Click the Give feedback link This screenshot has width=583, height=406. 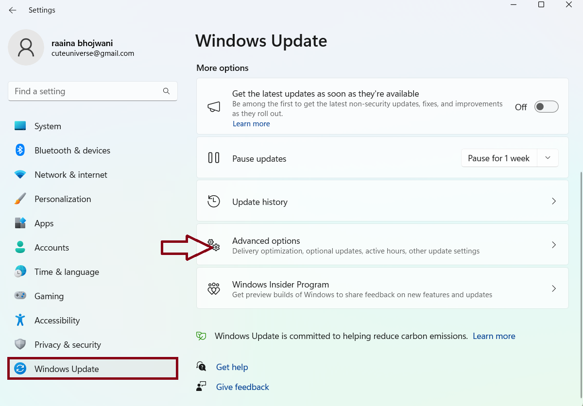[x=242, y=387]
